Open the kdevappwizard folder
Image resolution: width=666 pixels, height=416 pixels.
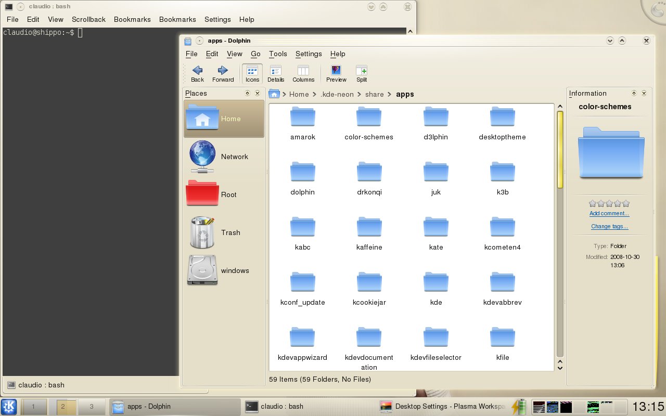303,344
